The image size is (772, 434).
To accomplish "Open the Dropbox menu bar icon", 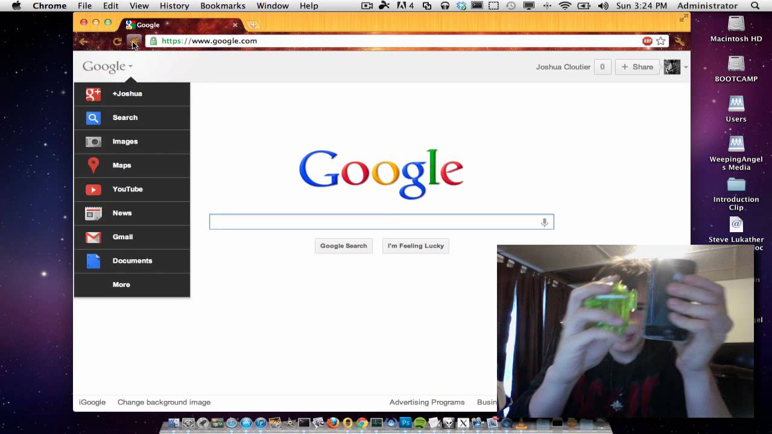I will [x=461, y=5].
